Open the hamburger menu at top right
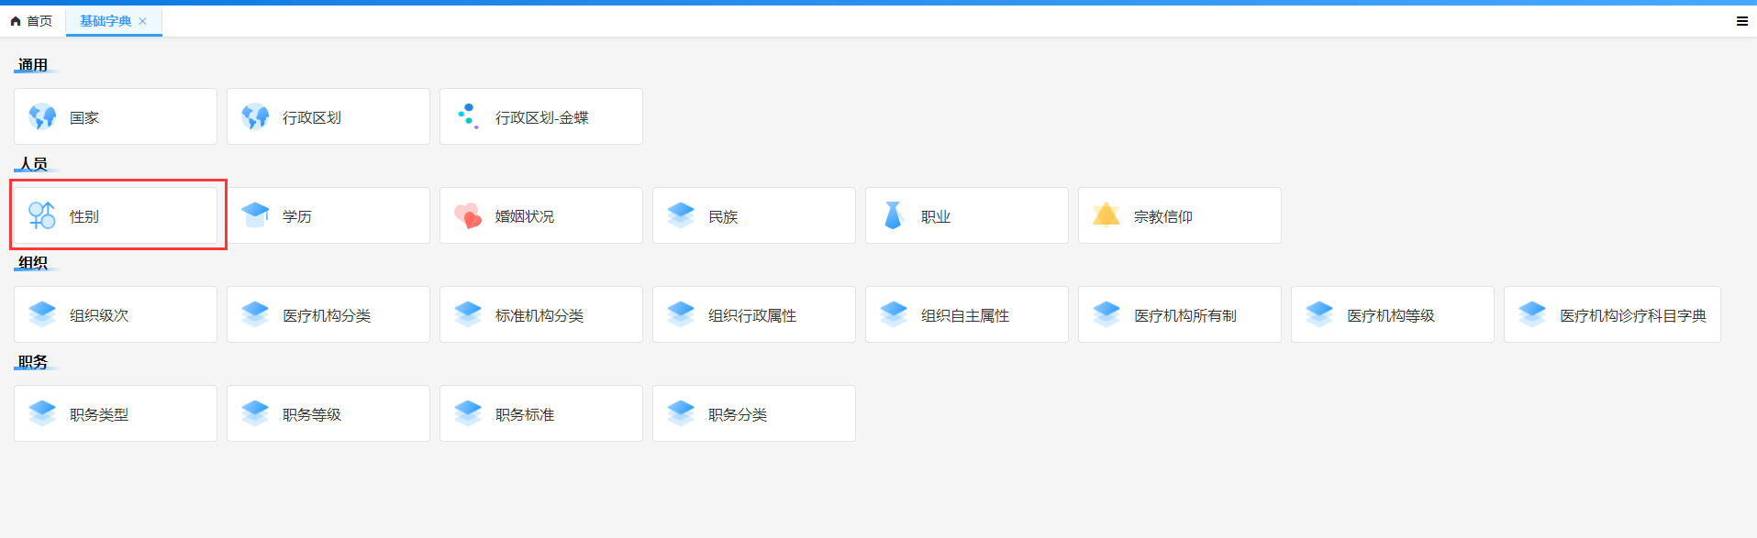This screenshot has height=538, width=1757. pos(1741,21)
